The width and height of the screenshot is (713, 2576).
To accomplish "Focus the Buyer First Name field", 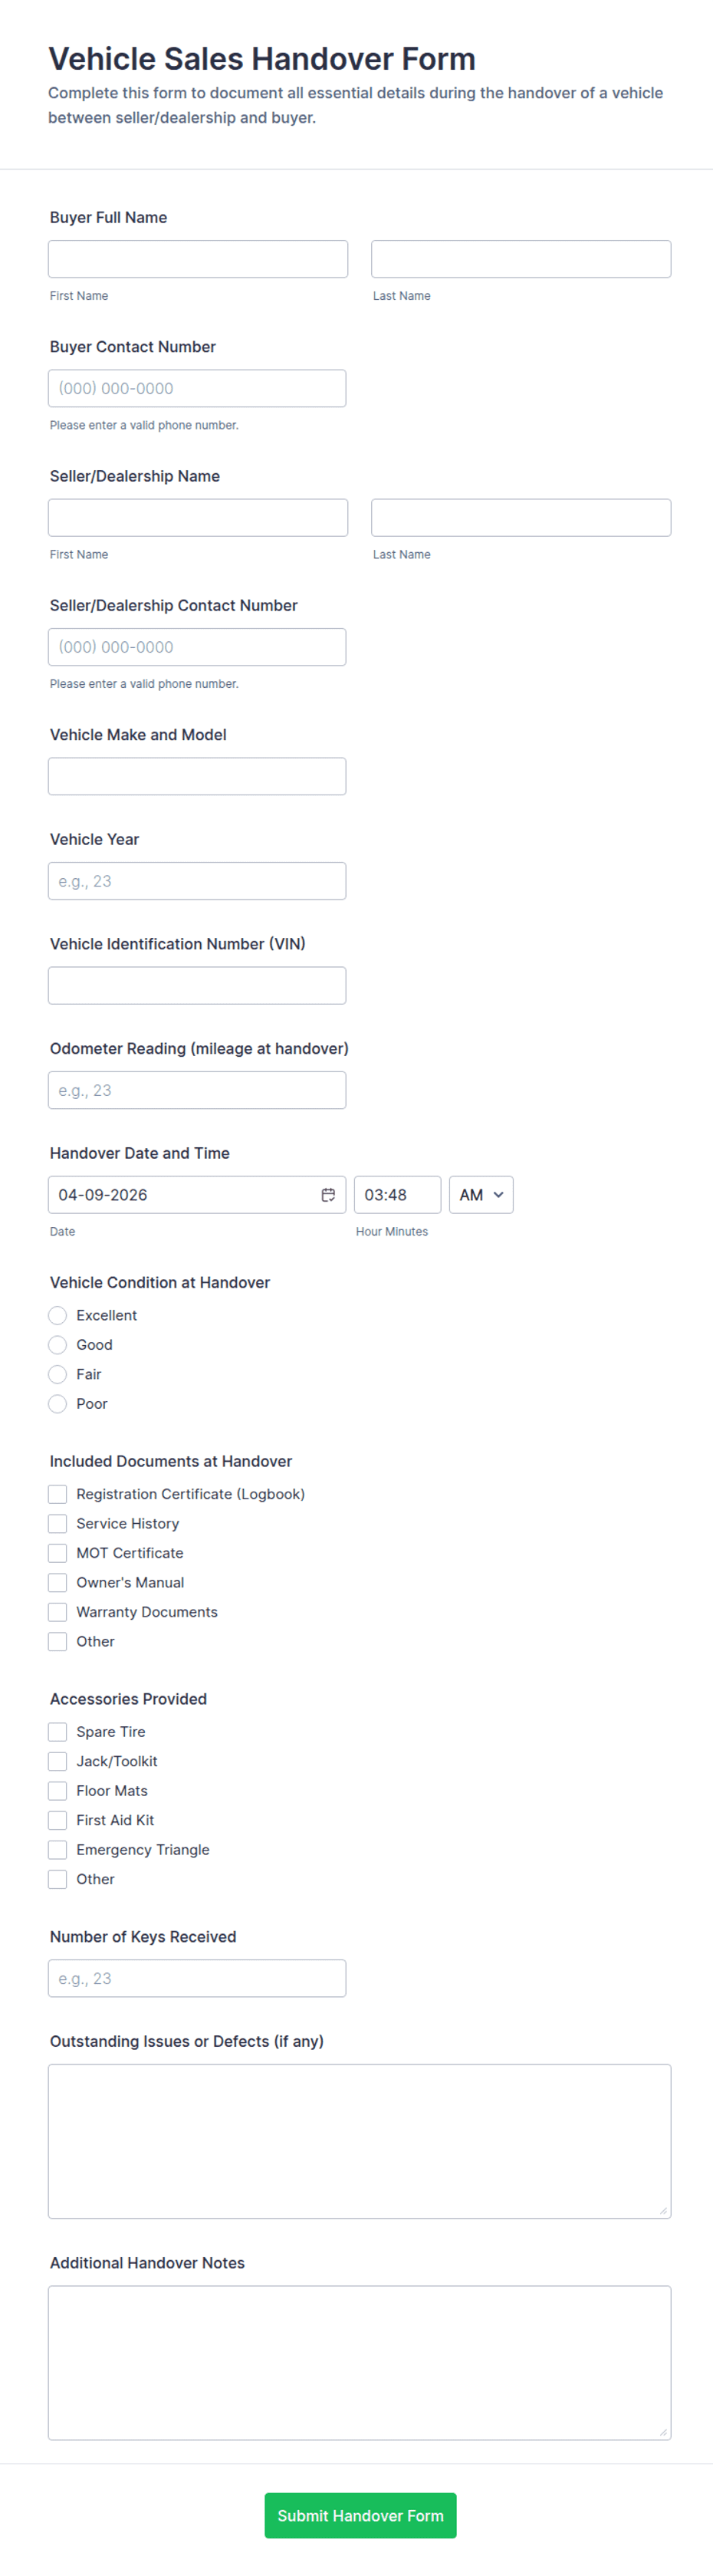I will pos(198,259).
